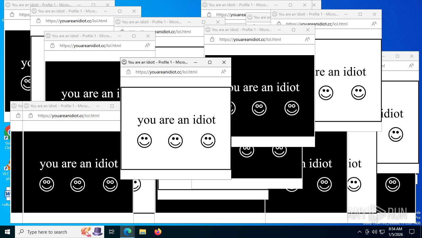Minimize the frontmost You are an Idiot window

point(195,62)
